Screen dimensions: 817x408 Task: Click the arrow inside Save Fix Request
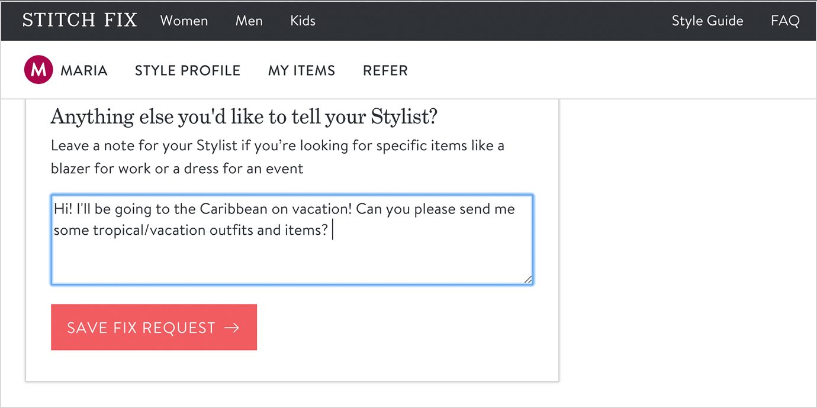[x=232, y=328]
